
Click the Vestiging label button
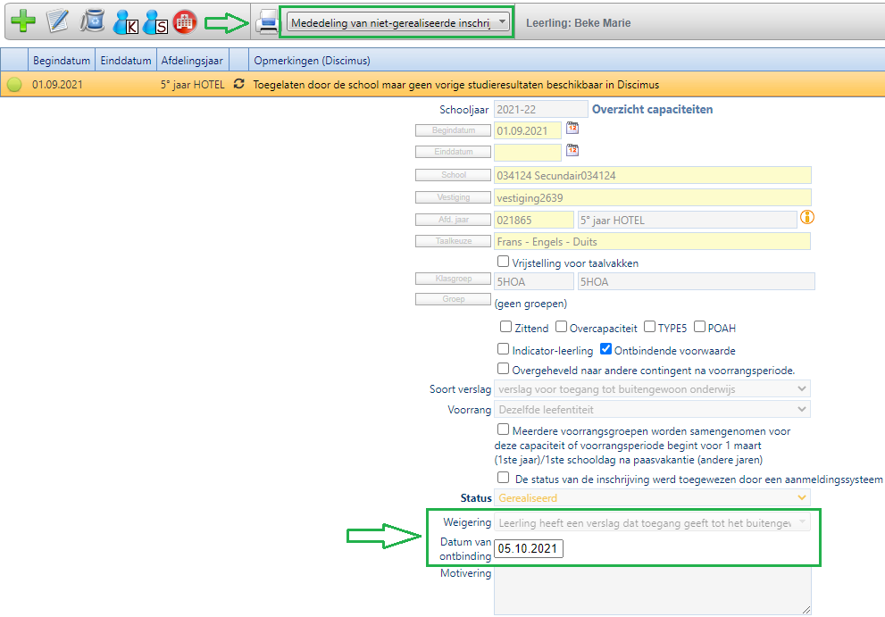(x=454, y=197)
